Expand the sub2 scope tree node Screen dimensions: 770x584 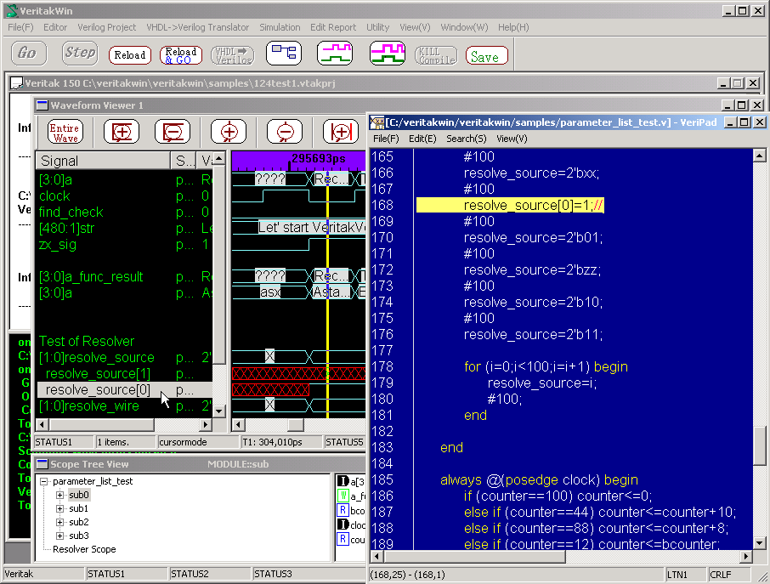point(59,522)
